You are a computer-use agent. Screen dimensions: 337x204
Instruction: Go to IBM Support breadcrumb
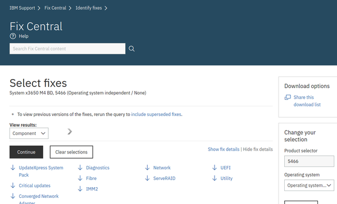pos(22,8)
